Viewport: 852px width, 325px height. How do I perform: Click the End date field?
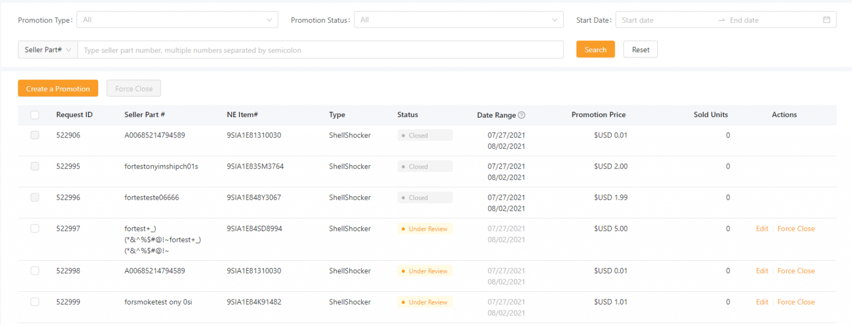771,20
